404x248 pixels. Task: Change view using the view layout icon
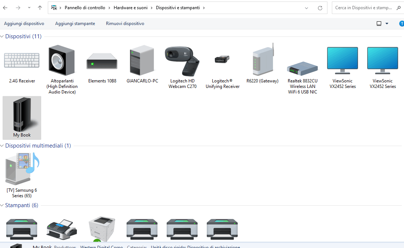click(x=379, y=24)
